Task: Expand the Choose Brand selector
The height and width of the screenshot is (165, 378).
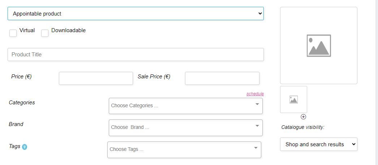Action: pos(186,128)
